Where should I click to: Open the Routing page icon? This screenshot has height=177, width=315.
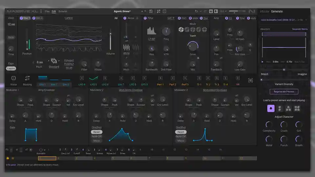(27, 78)
